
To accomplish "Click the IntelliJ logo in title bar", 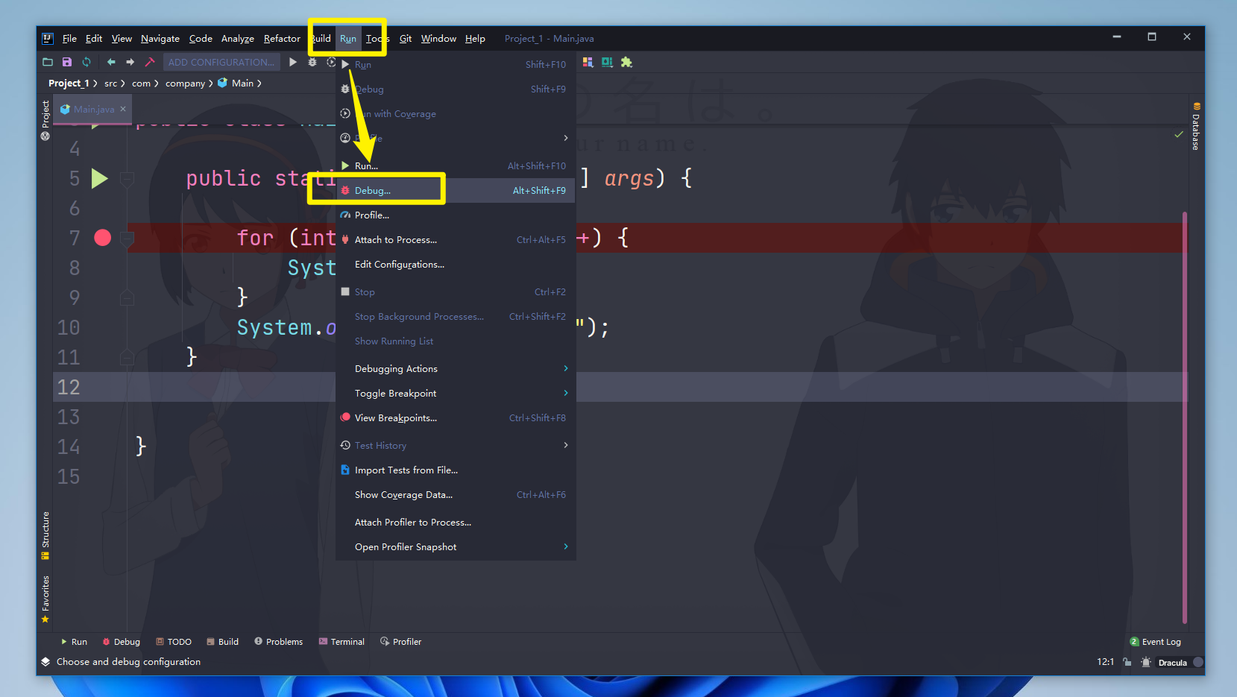I will click(x=48, y=38).
